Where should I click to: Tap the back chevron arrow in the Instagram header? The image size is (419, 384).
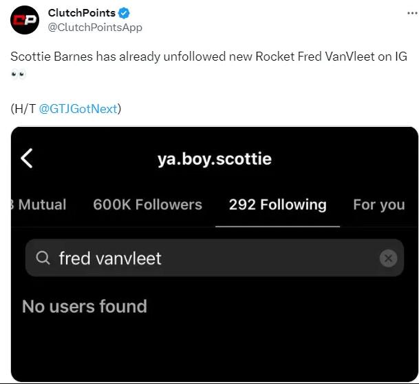tap(27, 159)
